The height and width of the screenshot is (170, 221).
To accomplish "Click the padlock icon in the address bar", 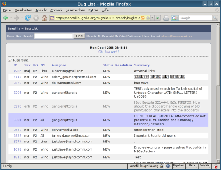I will point(148,18).
